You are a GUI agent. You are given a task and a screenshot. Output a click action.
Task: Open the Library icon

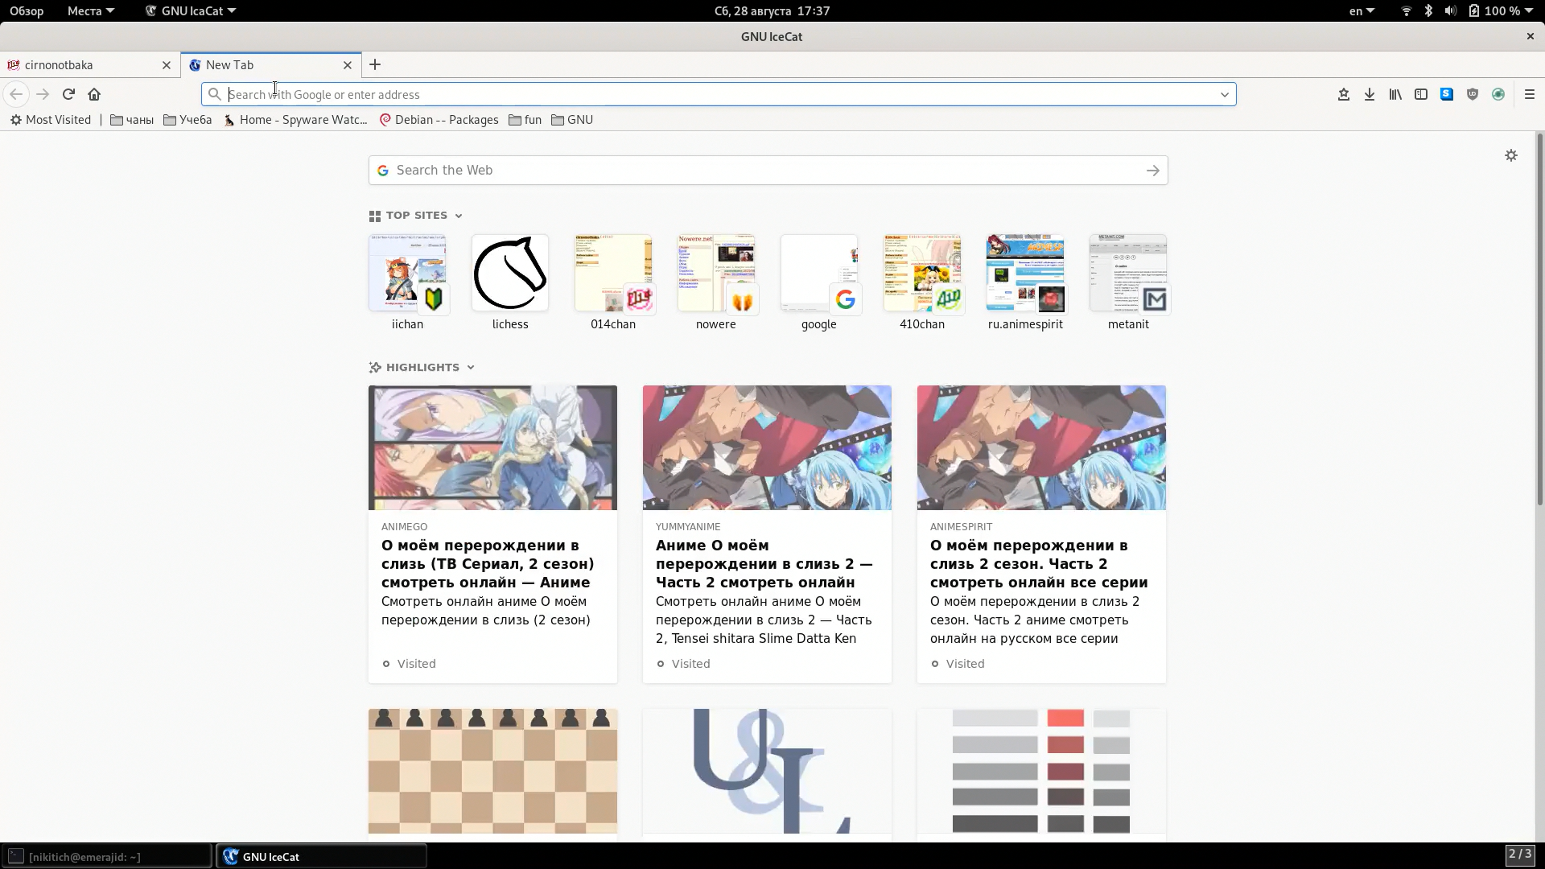pos(1395,94)
